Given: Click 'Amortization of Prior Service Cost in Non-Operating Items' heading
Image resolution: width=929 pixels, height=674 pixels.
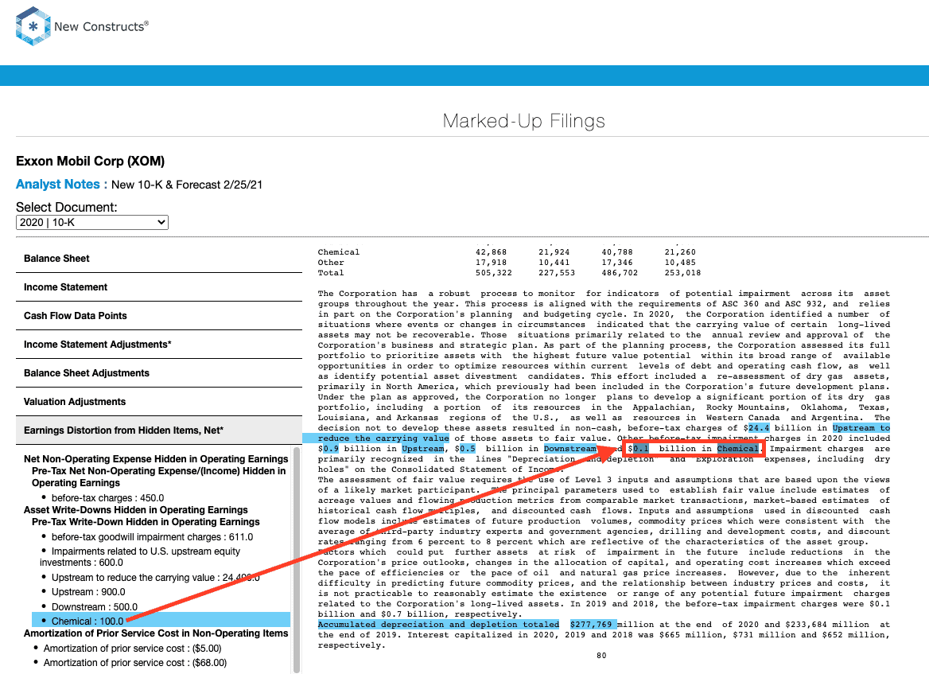Looking at the screenshot, I should coord(156,633).
